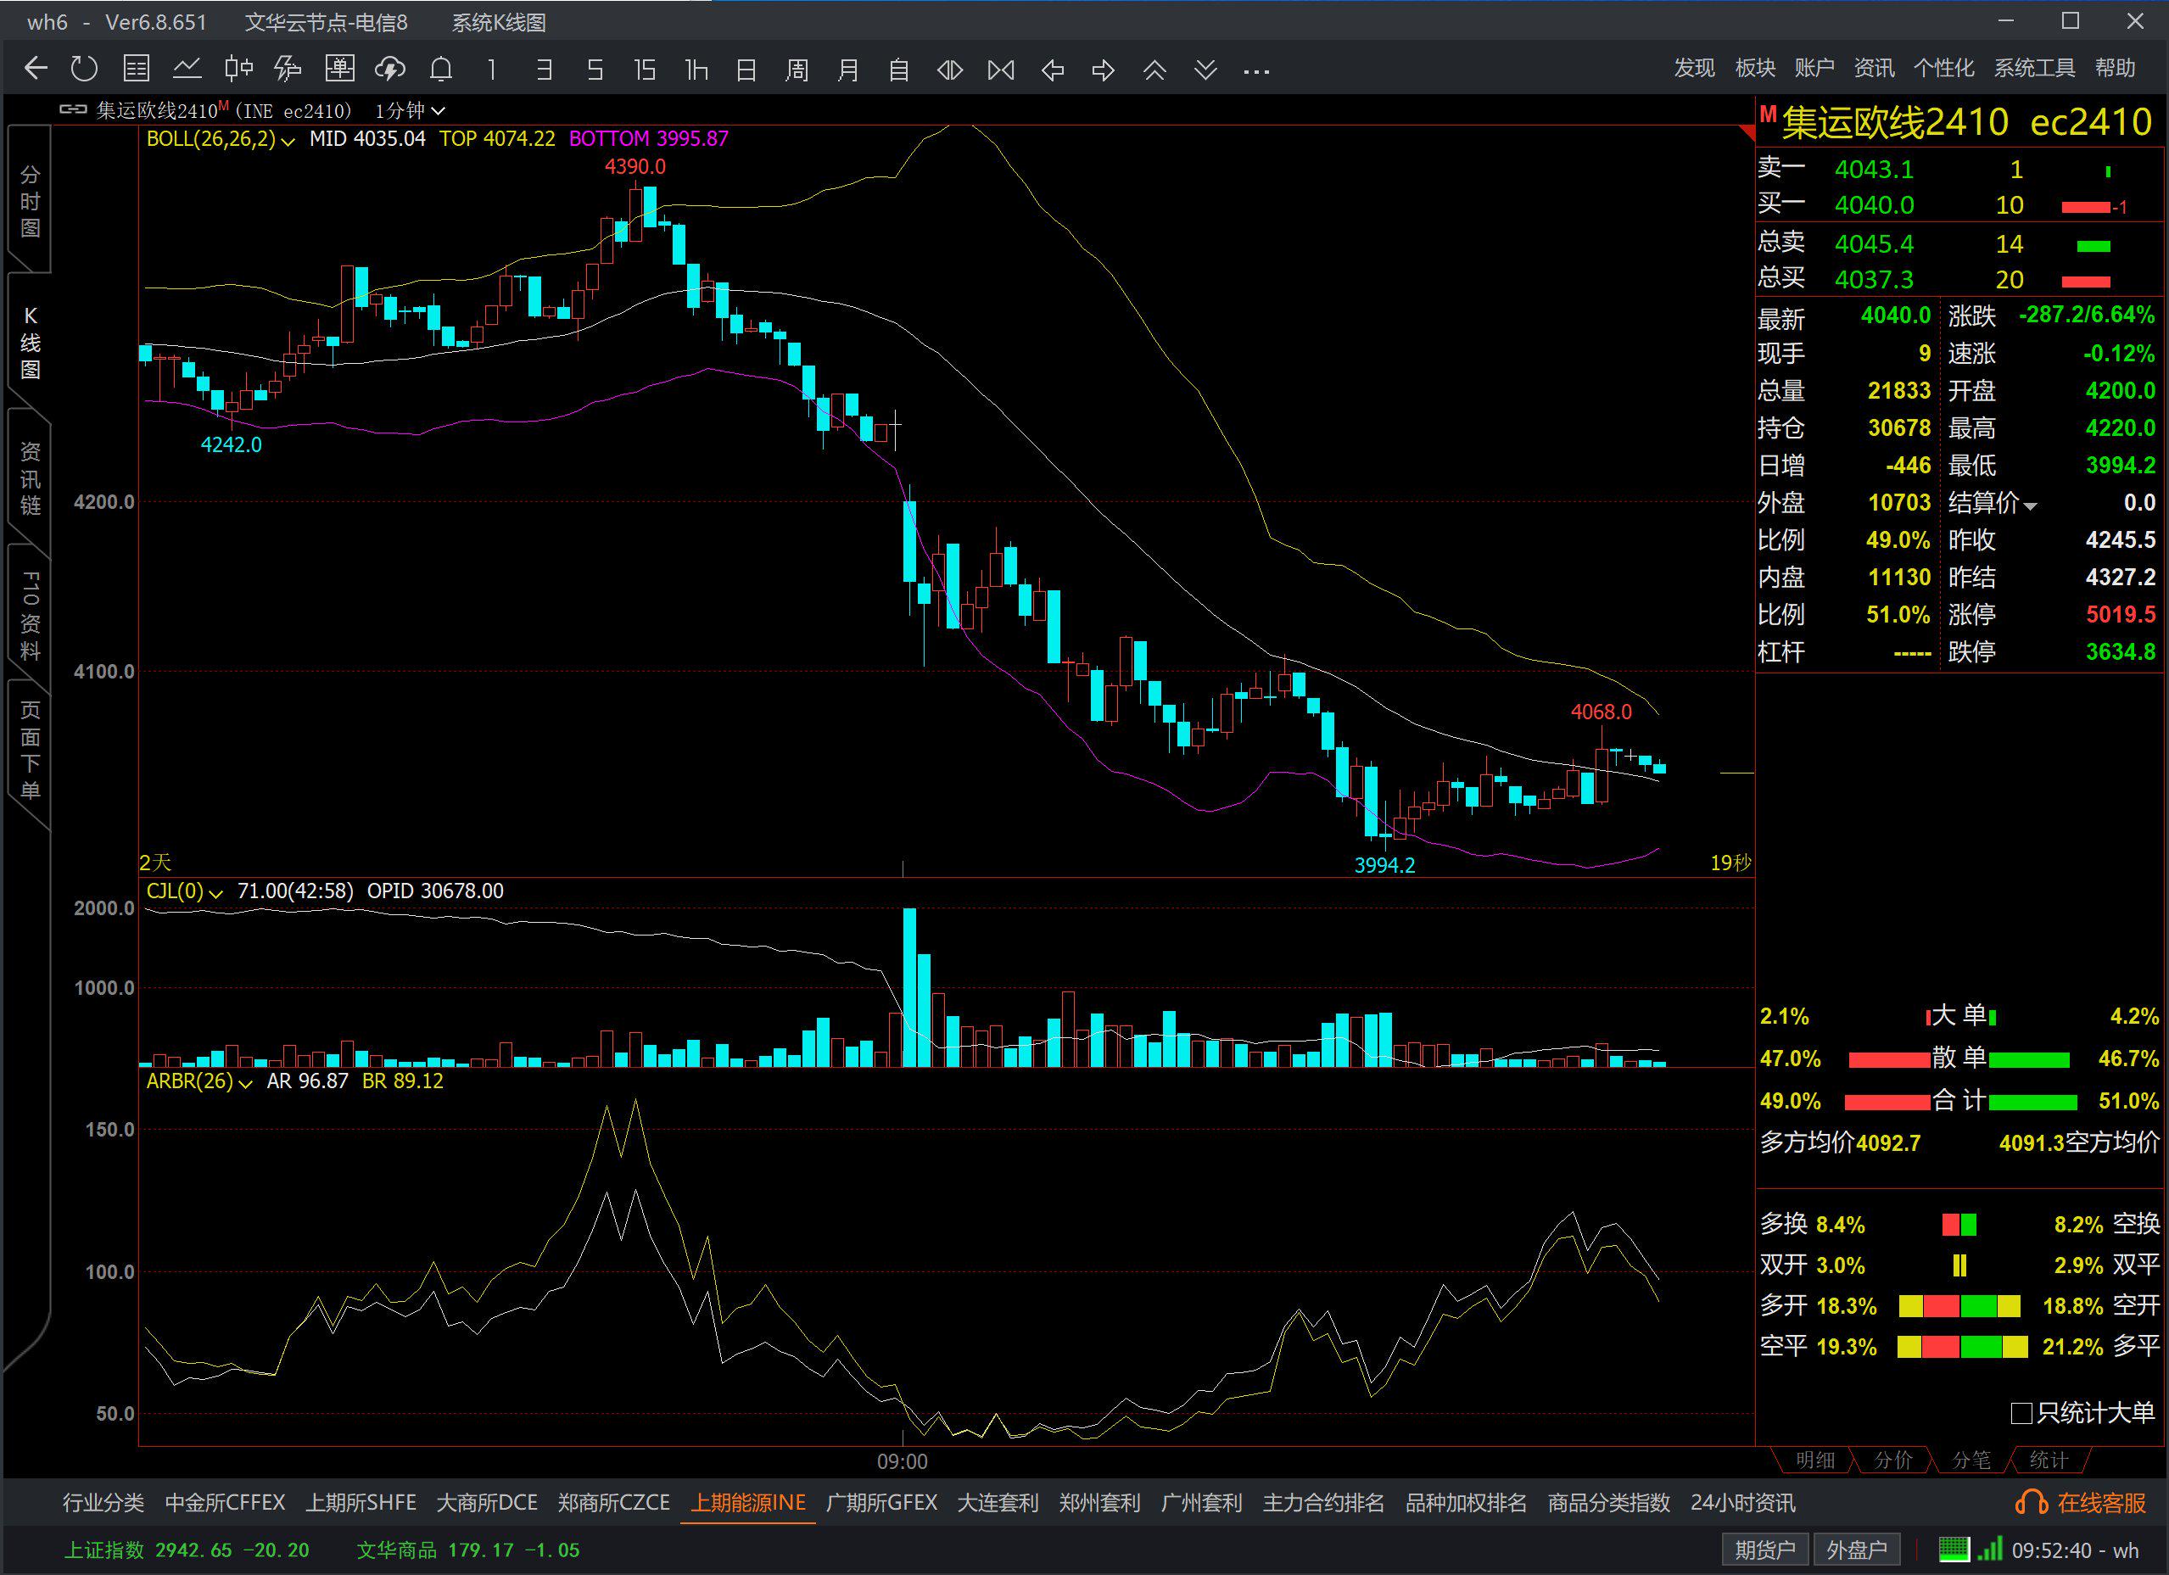
Task: Open the 系统工具 menu
Action: coord(2033,68)
